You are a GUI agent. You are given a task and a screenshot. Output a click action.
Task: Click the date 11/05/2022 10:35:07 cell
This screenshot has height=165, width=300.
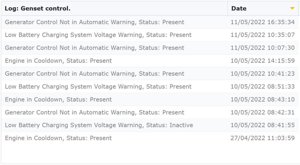pos(262,35)
